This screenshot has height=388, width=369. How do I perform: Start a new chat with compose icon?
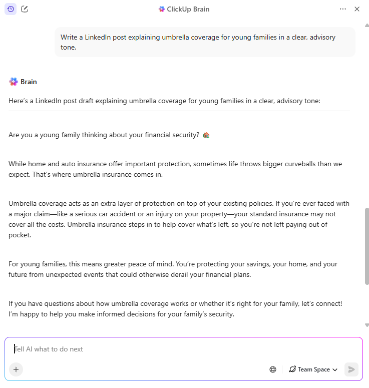[25, 9]
